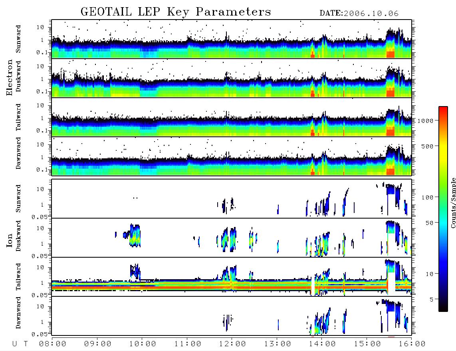
Task: Click the 0.05 tick of Ion Dawnward axis
Action: coord(39,334)
